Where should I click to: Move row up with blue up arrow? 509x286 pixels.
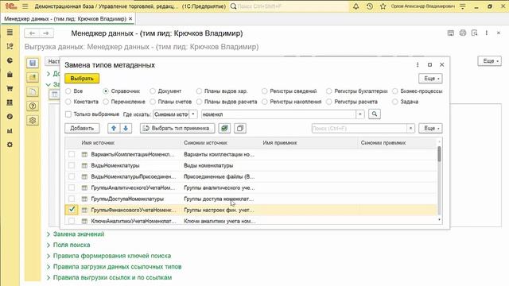[114, 129]
